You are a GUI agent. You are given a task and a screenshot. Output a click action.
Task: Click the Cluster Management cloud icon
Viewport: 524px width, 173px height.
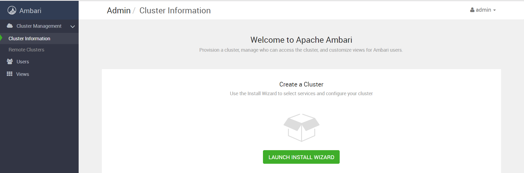pyautogui.click(x=10, y=26)
